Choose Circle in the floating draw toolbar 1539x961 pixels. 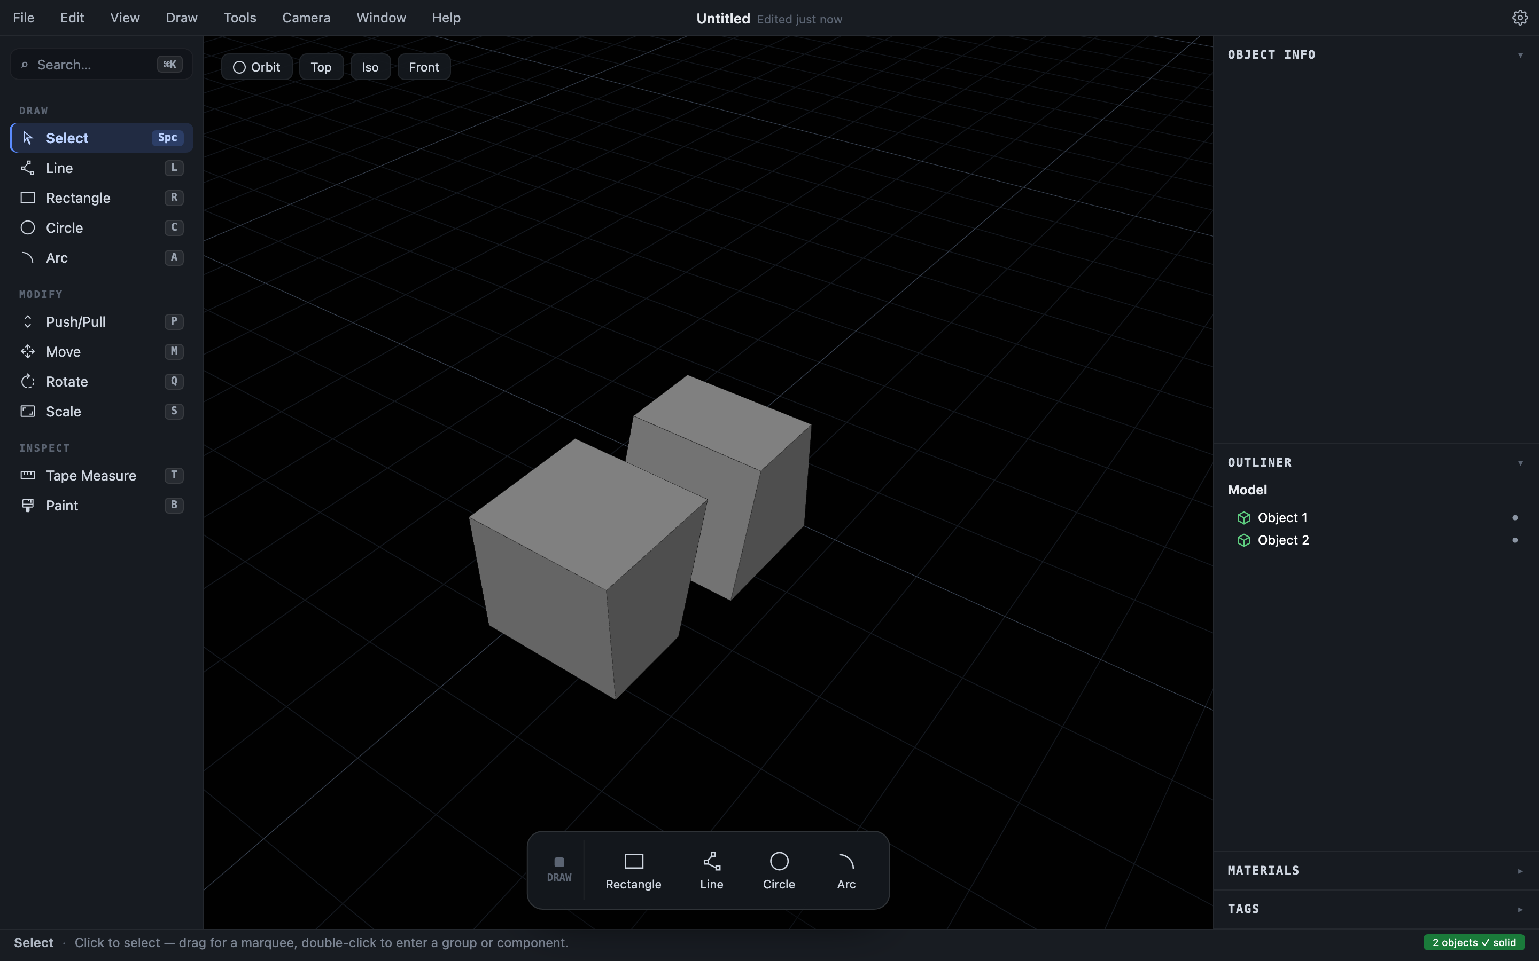779,871
